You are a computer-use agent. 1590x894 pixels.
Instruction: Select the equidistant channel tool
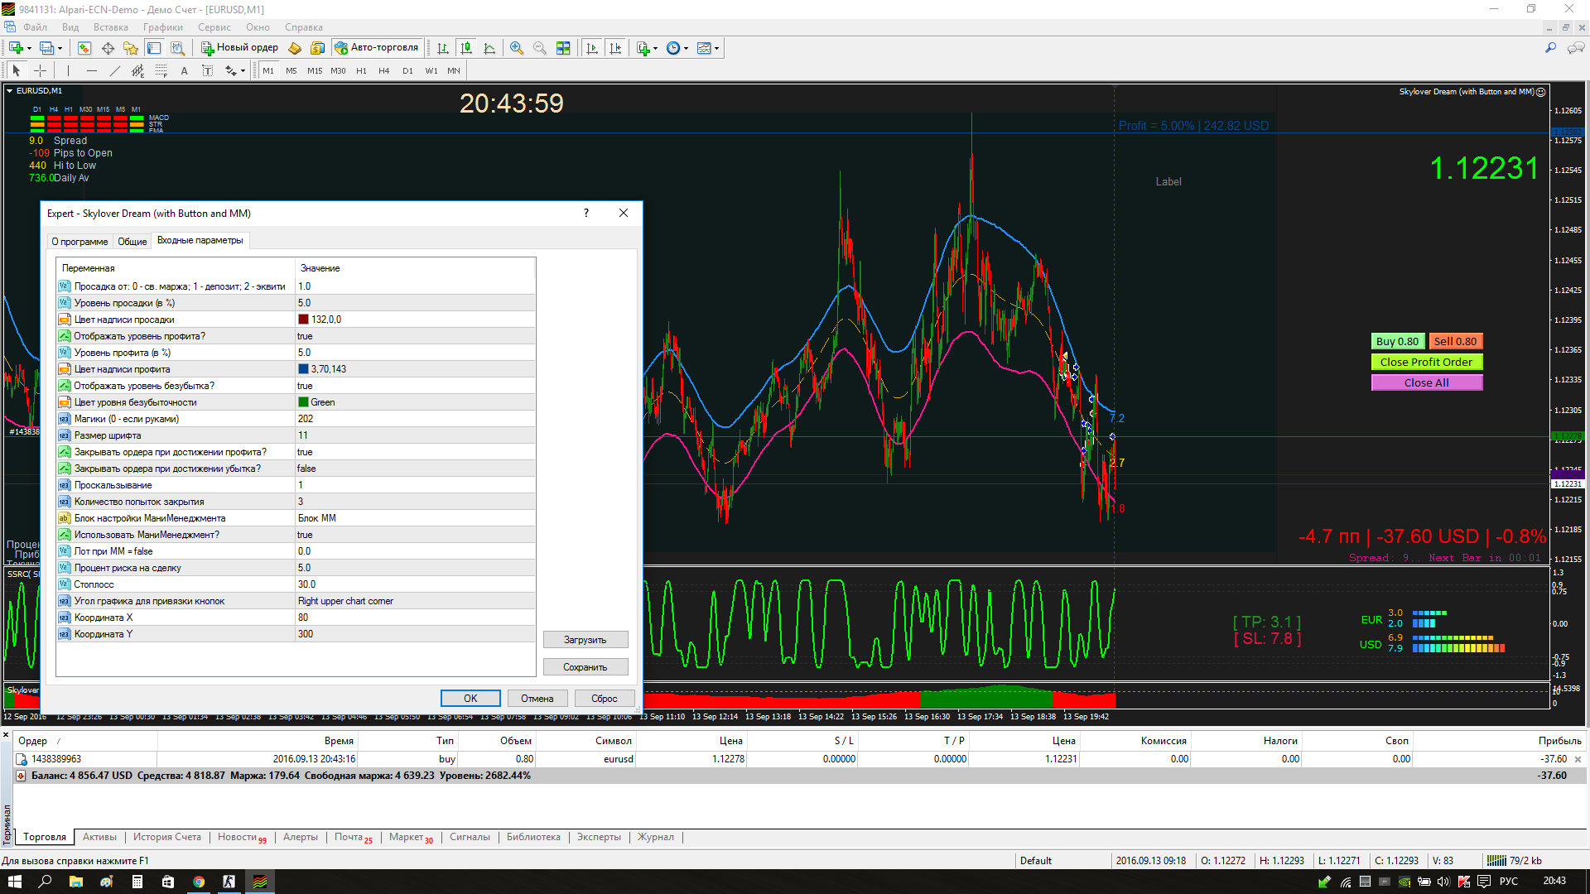[138, 70]
